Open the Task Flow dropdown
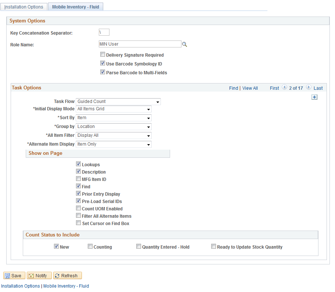The image size is (335, 292). tap(158, 102)
